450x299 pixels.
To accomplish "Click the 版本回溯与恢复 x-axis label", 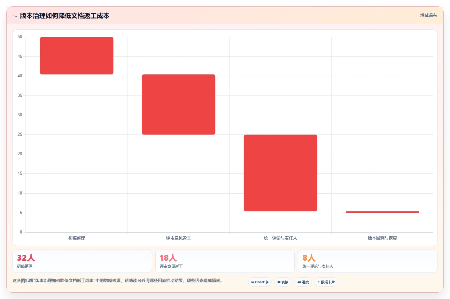I will coord(382,238).
